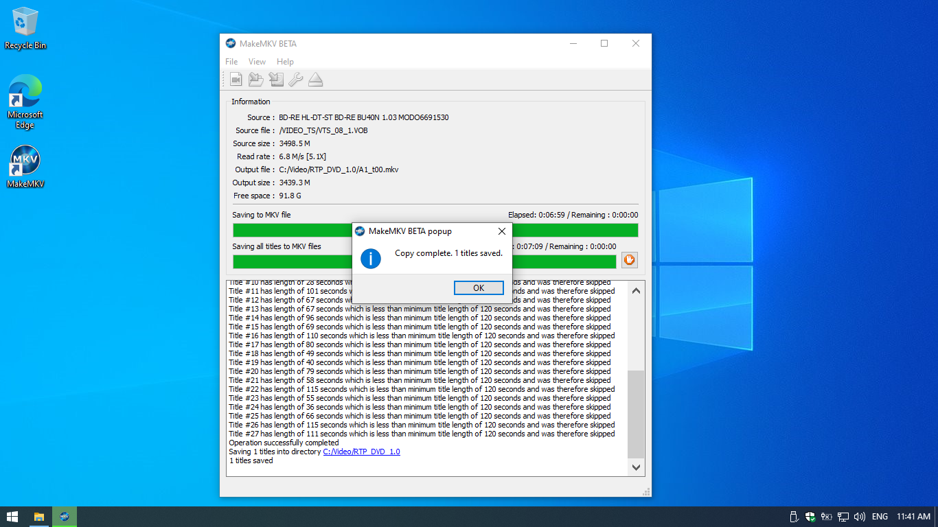The height and width of the screenshot is (527, 938).
Task: Click the Read rate value 6.8 M/s
Action: click(302, 156)
